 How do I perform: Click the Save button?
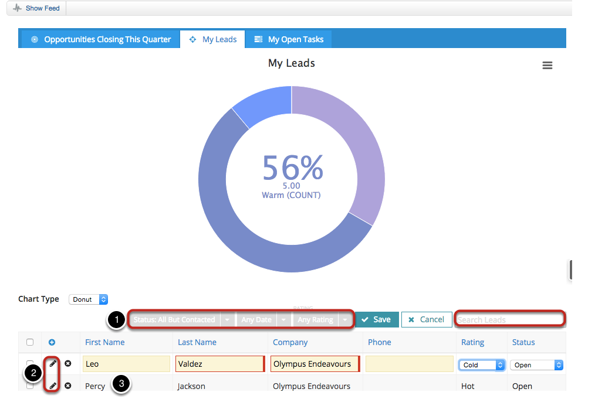coord(376,319)
